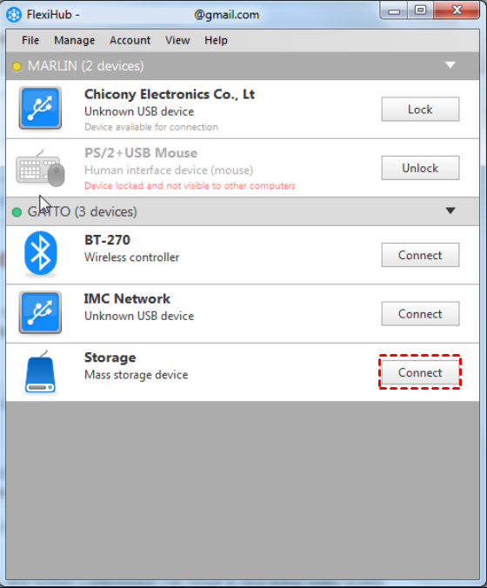Image resolution: width=487 pixels, height=588 pixels.
Task: Connect to the Storage mass storage device
Action: pos(420,373)
